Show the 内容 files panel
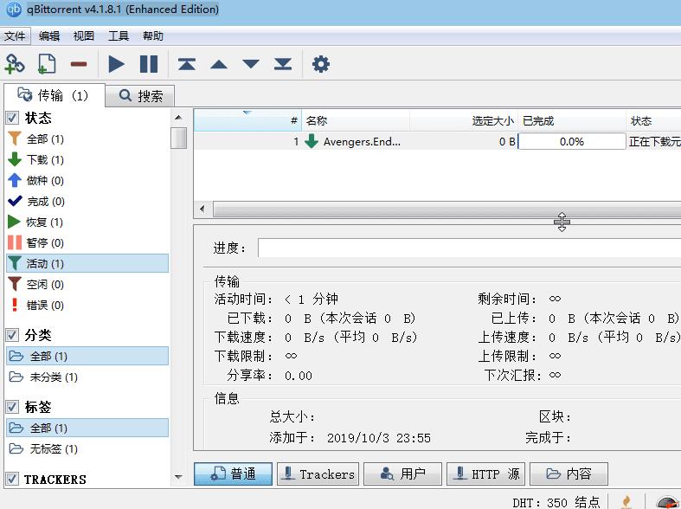Viewport: 681px width, 509px height. (x=569, y=474)
